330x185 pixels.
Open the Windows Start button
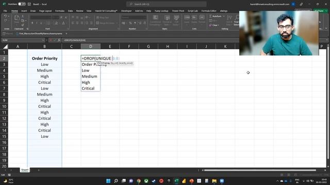click(108, 181)
